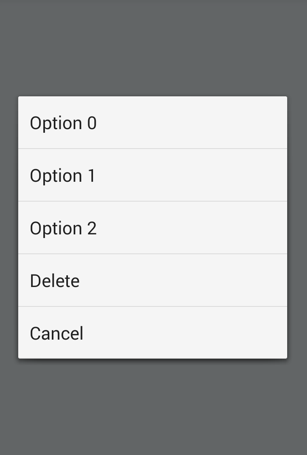Activate the row between Option 0 and Option 2
Viewport: 307px width, 455px height.
coord(152,175)
